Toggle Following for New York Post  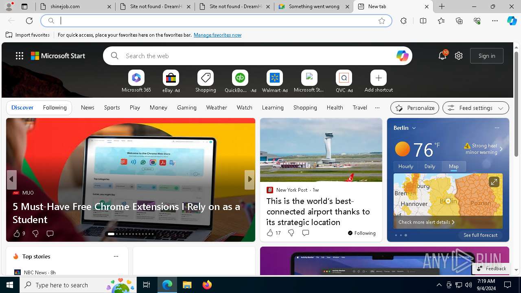[361, 233]
